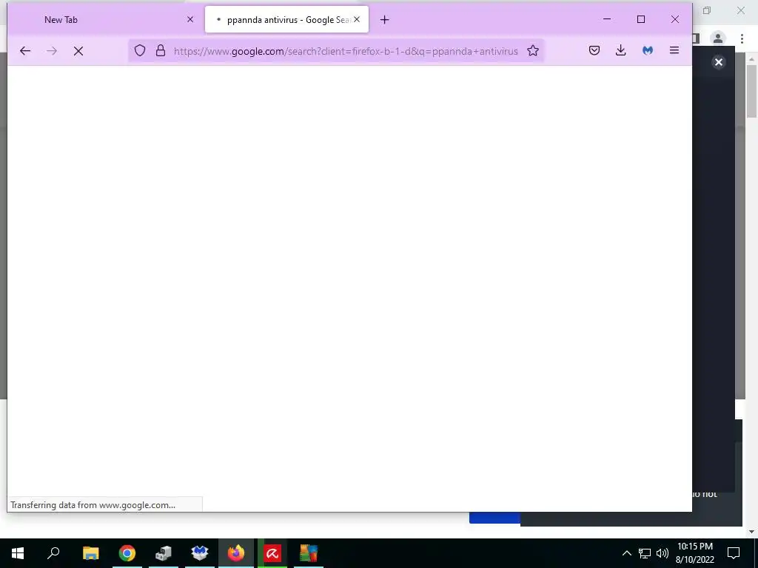
Task: Switch to Firefox on the taskbar
Action: coord(236,553)
